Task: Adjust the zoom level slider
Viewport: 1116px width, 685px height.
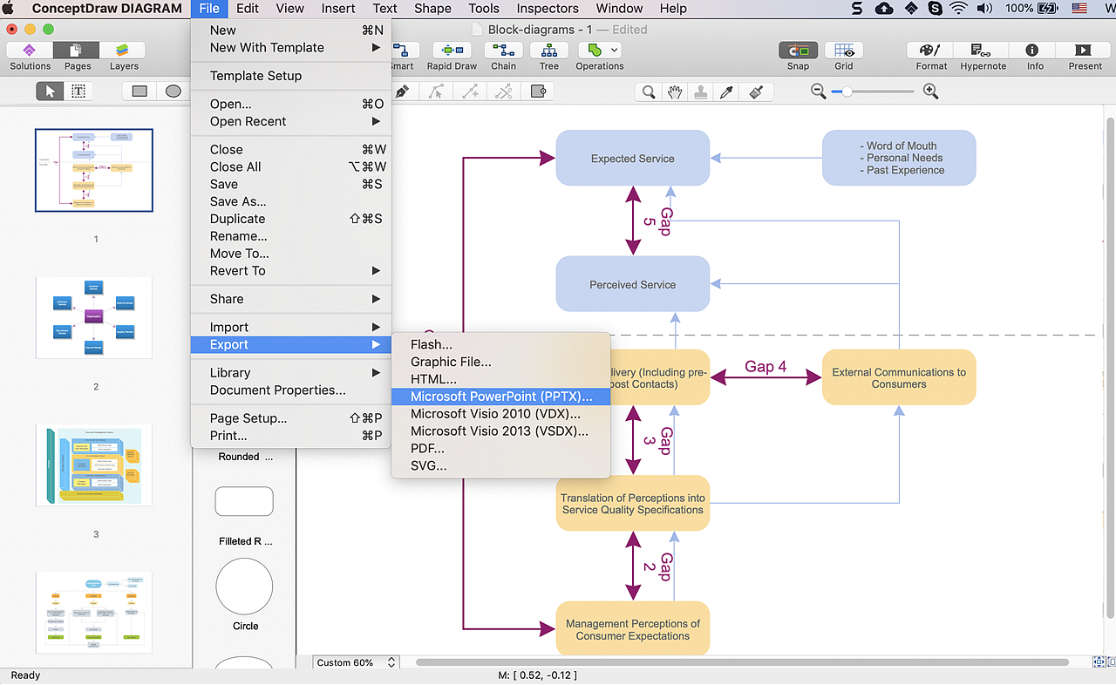Action: tap(847, 92)
